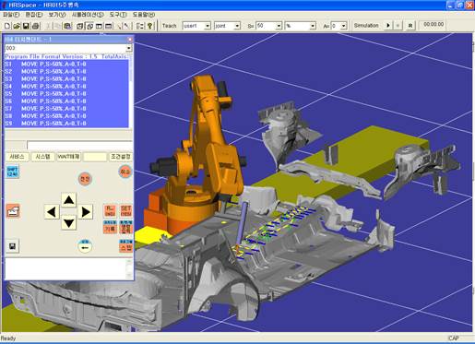Click the blank yellow pendant button

[95, 157]
